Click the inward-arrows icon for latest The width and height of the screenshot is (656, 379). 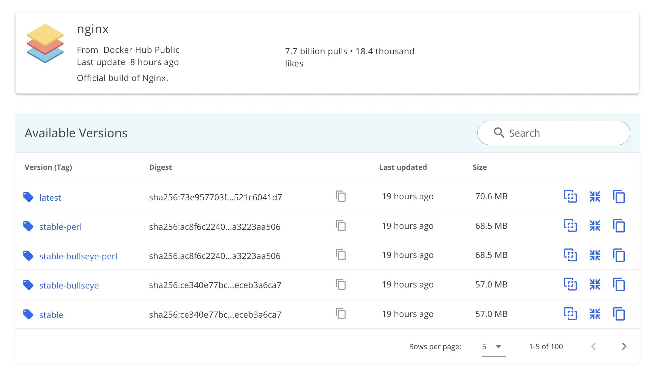595,196
